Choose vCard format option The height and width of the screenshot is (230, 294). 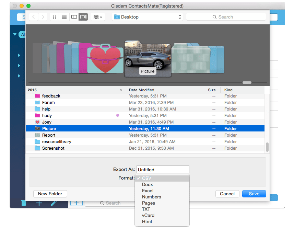pos(162,215)
